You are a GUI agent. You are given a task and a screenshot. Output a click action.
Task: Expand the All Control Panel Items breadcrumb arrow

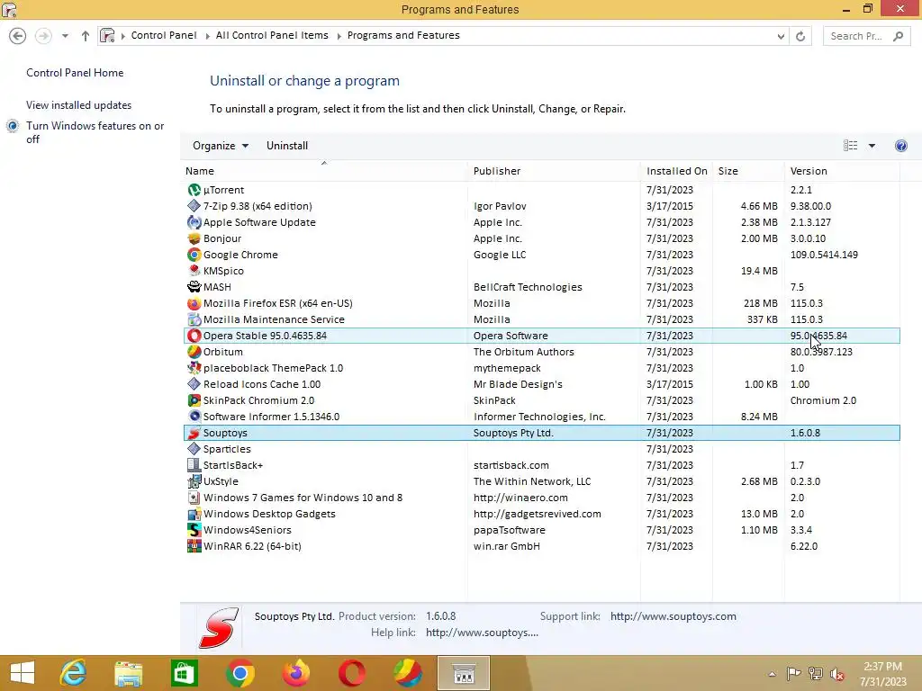click(x=339, y=36)
